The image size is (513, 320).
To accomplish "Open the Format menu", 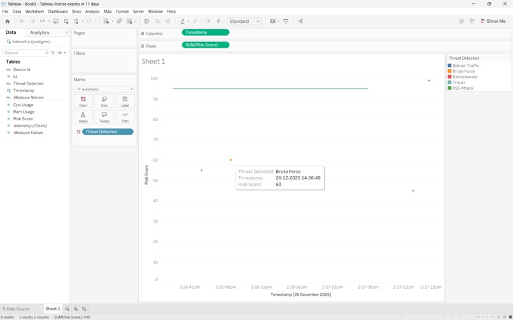I will 122,11.
